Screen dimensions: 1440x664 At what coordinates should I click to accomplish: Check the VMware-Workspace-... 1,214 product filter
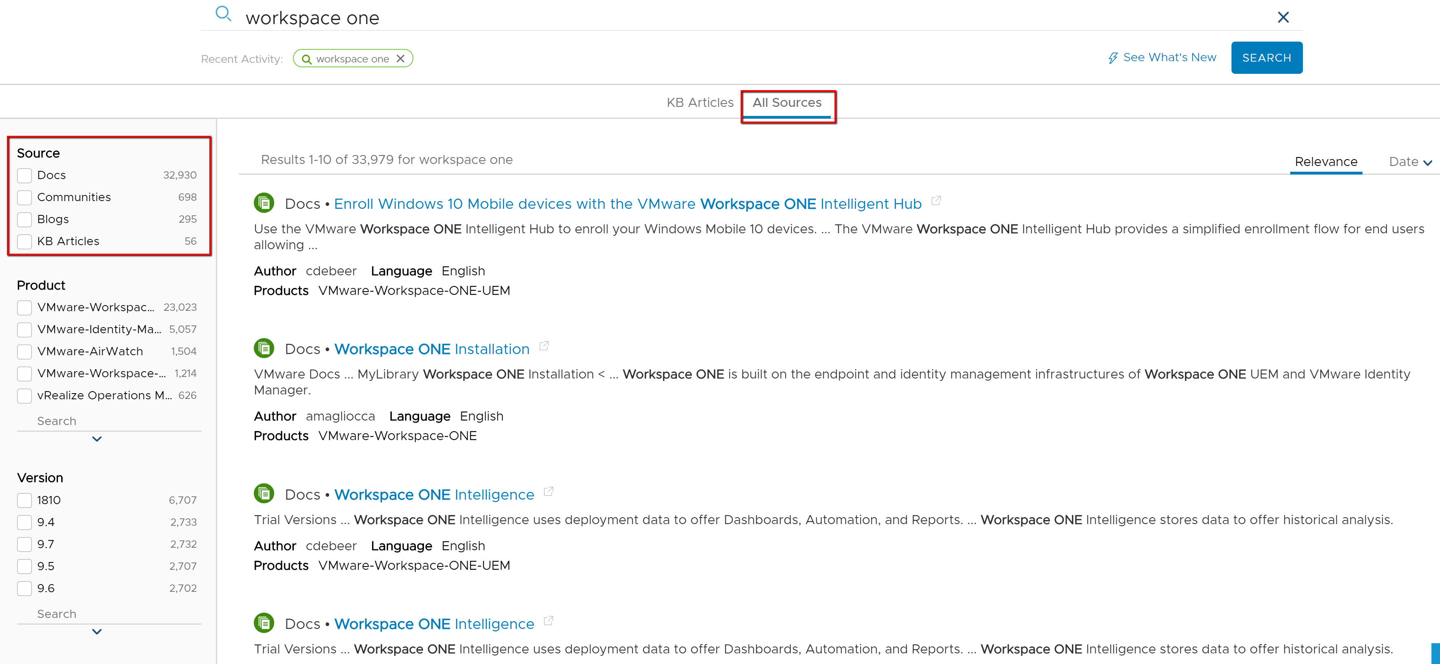click(x=24, y=374)
